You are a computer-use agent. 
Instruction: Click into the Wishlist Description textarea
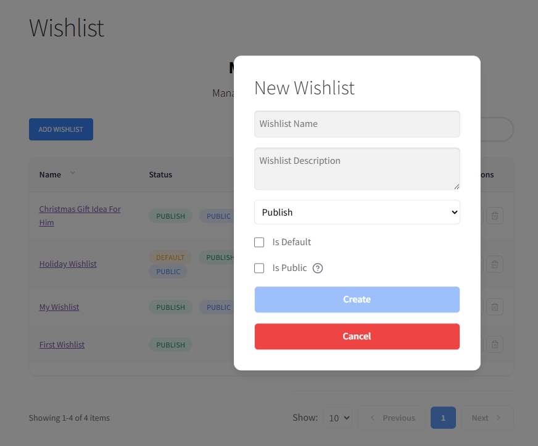[x=357, y=168]
